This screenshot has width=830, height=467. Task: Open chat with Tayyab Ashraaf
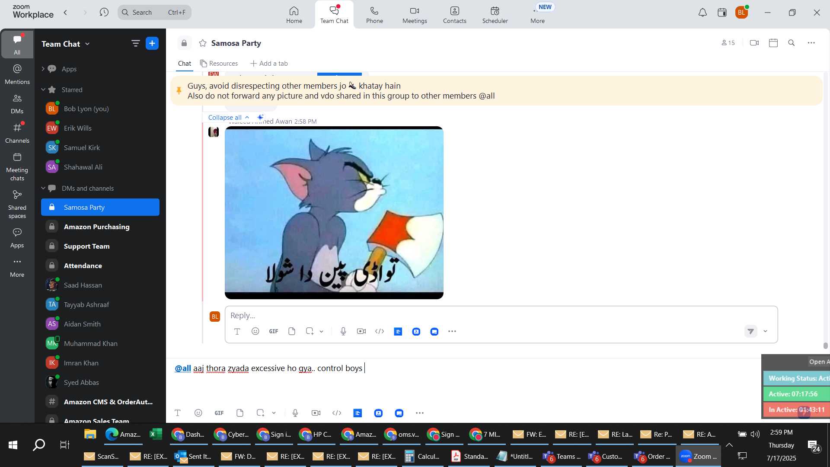pyautogui.click(x=100, y=304)
